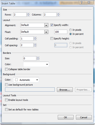This screenshot has height=125, width=95.
Task: Check Set as default for new tables
Action: pyautogui.click(x=6, y=109)
